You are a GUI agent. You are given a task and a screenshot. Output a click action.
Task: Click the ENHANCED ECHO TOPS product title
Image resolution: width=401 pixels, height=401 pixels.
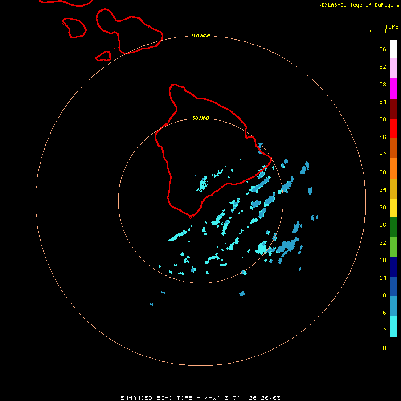pyautogui.click(x=156, y=398)
